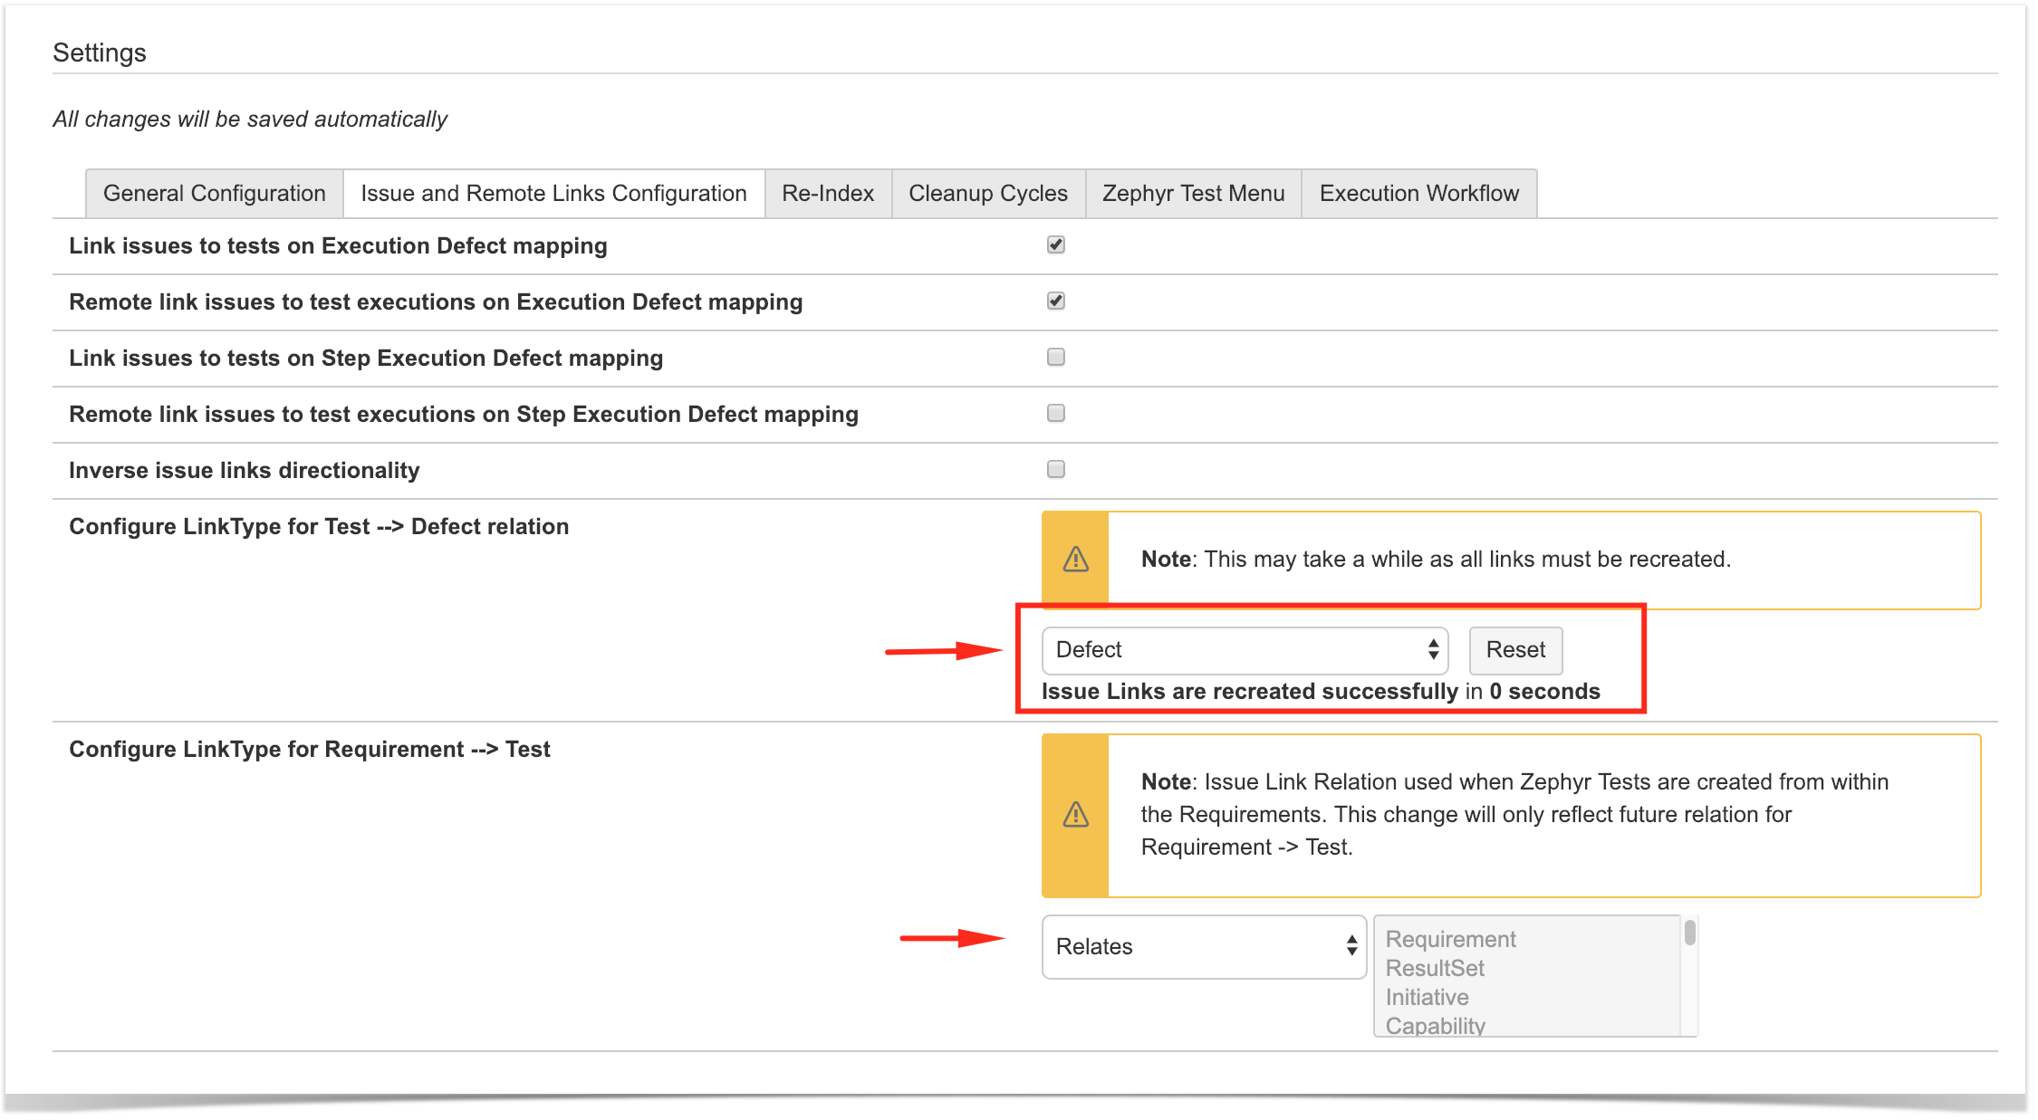This screenshot has width=2038, height=1120.
Task: Uncheck Link issues to tests on Execution Defect mapping
Action: click(x=1056, y=244)
